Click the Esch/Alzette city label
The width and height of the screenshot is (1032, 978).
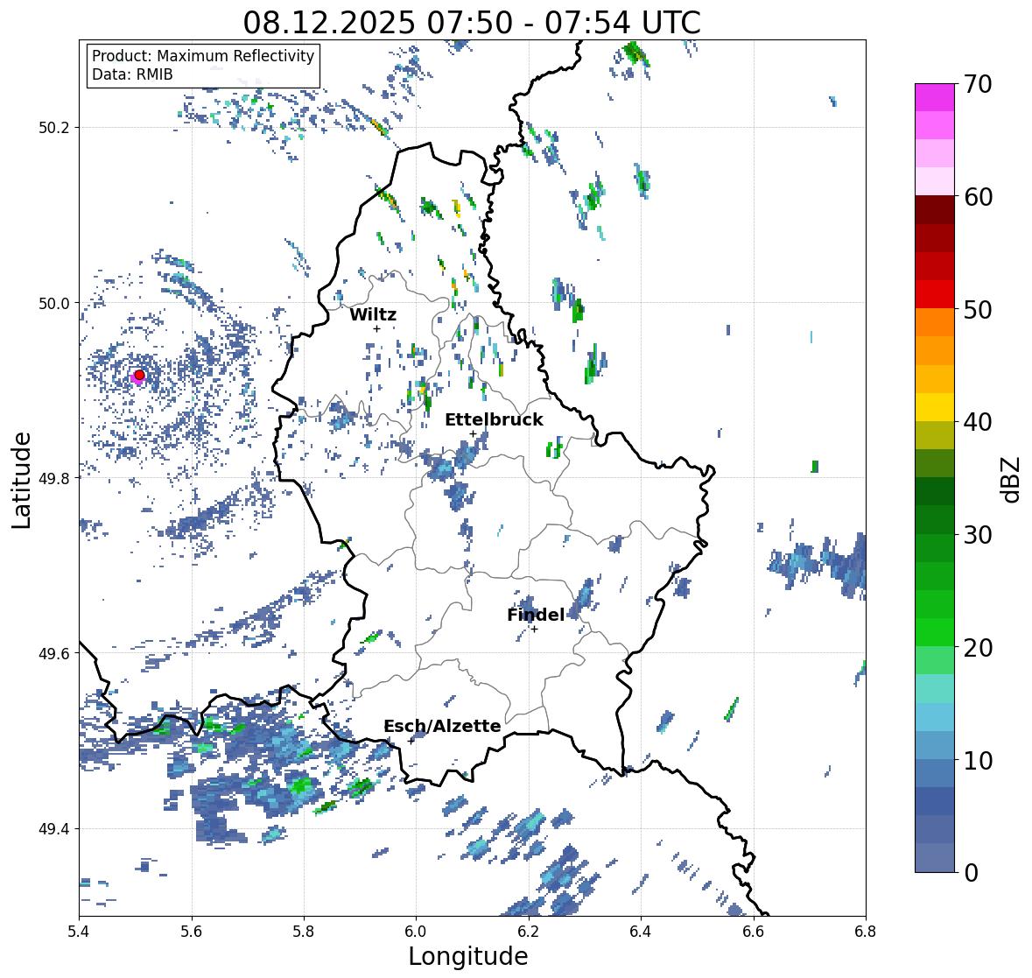[442, 726]
